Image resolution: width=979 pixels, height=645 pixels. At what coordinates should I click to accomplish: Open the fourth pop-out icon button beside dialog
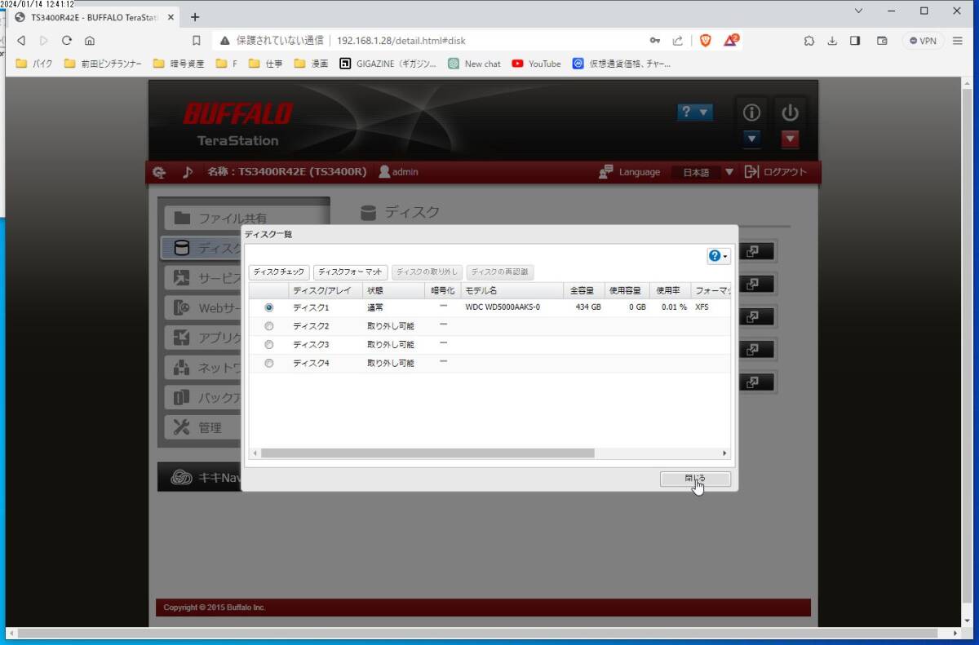(x=754, y=349)
